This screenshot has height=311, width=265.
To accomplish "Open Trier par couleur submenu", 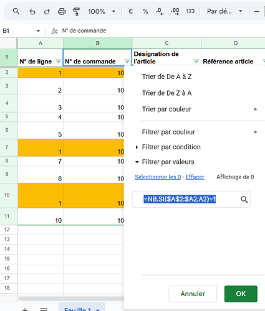I will click(200, 109).
